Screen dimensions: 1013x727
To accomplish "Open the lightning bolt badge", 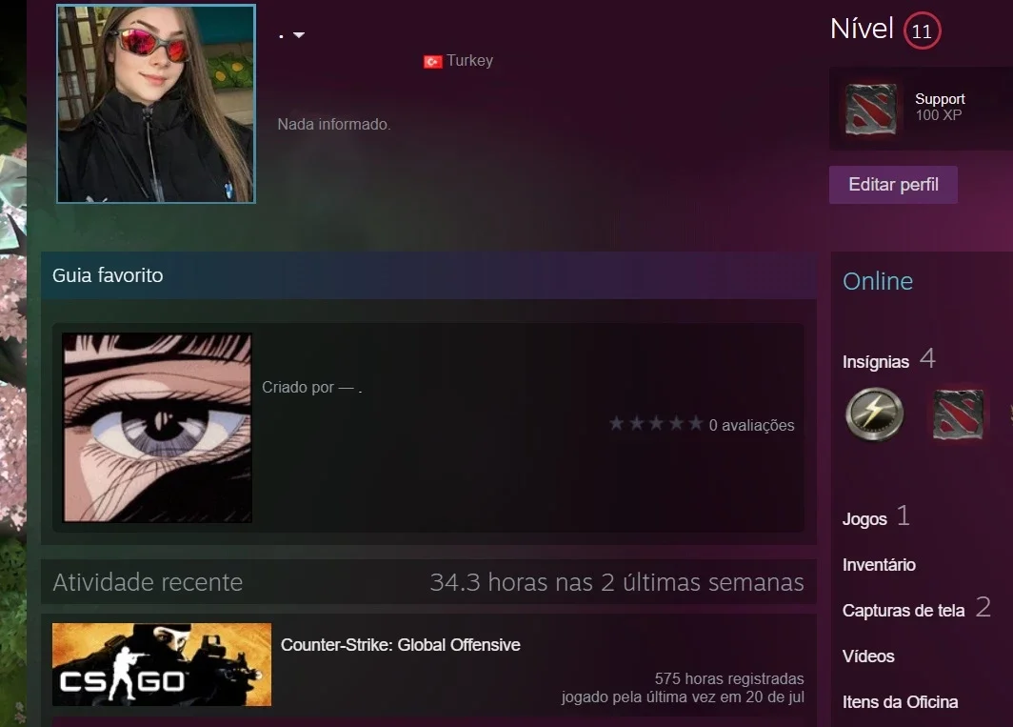I will [x=875, y=414].
